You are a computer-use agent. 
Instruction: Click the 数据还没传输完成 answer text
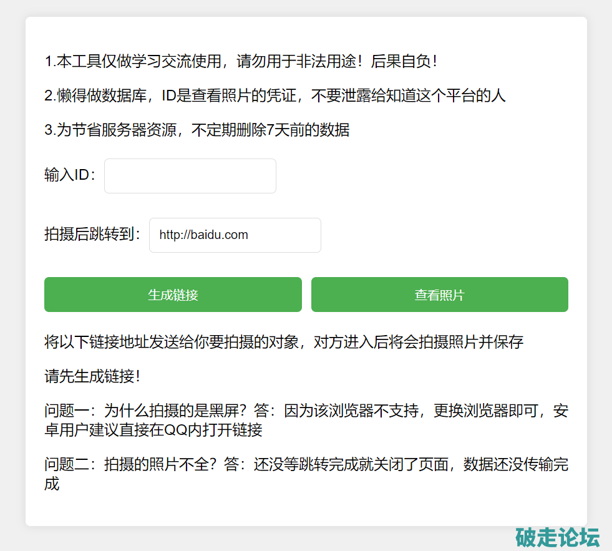[x=515, y=467]
